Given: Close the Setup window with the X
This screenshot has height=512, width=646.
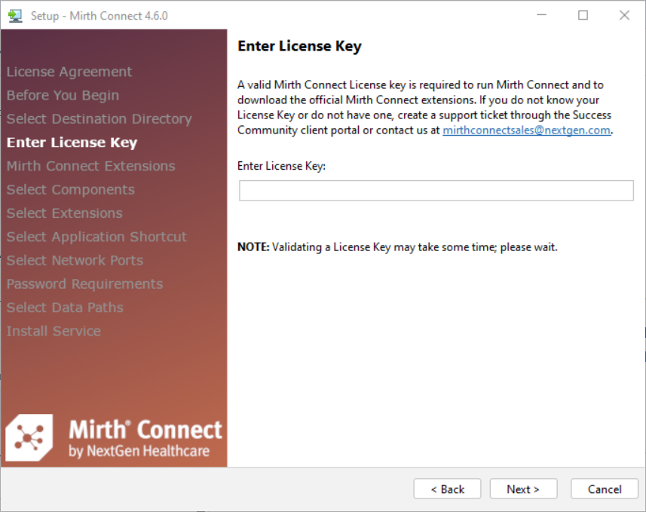Looking at the screenshot, I should (x=624, y=15).
